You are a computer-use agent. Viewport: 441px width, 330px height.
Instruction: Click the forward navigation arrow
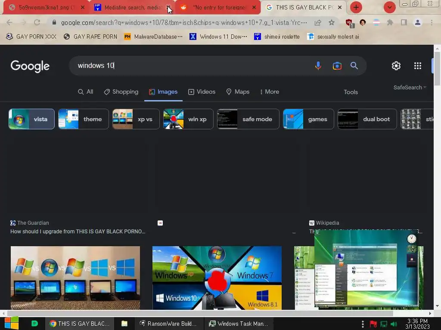23,22
